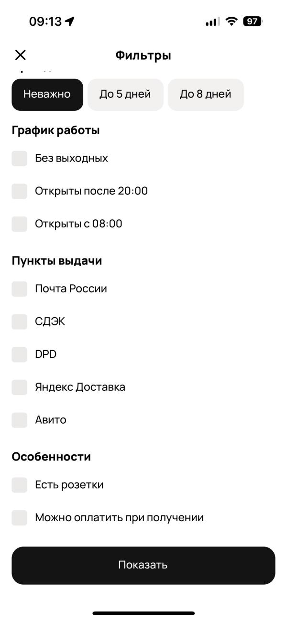Viewport: 287px width, 621px height.
Task: Enable the Есть розетки option
Action: pos(19,484)
